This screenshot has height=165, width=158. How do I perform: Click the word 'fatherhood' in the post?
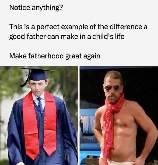point(46,56)
